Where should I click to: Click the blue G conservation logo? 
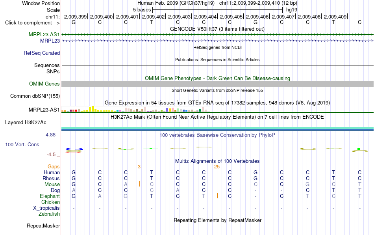(74, 149)
